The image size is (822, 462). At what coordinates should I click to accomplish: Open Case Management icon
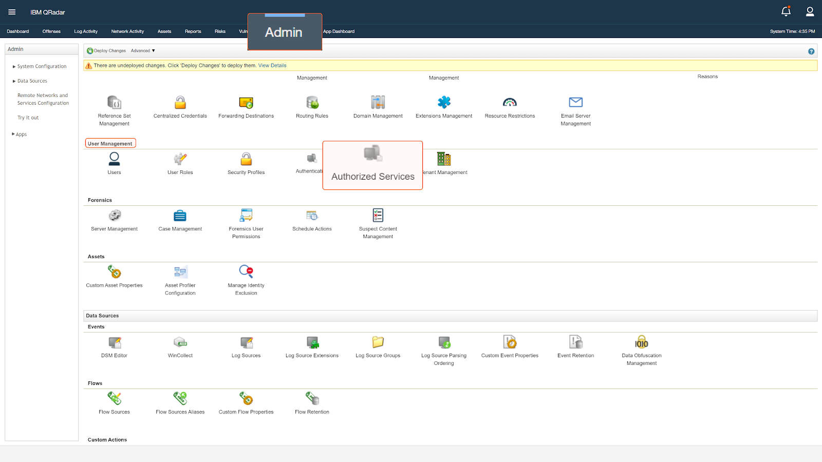180,216
